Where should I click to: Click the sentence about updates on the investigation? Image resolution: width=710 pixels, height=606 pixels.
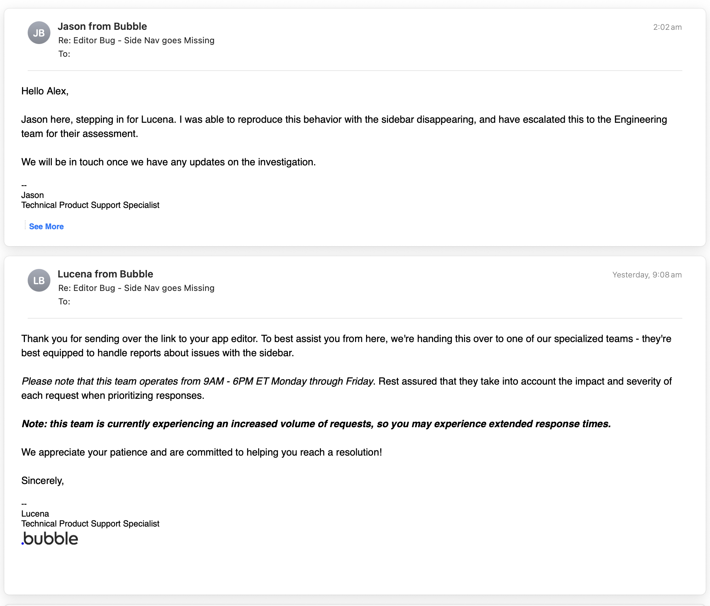pos(169,162)
